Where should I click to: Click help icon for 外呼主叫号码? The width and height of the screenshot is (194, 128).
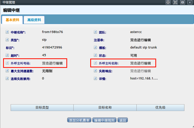7,63
